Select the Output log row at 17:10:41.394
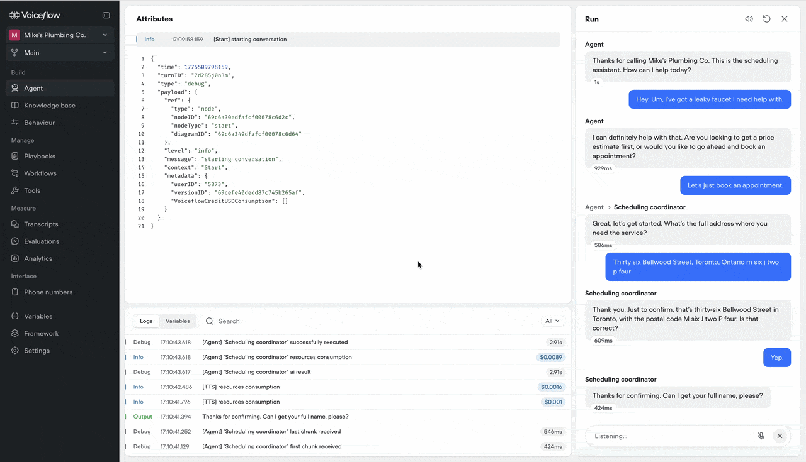This screenshot has height=462, width=806. point(348,417)
